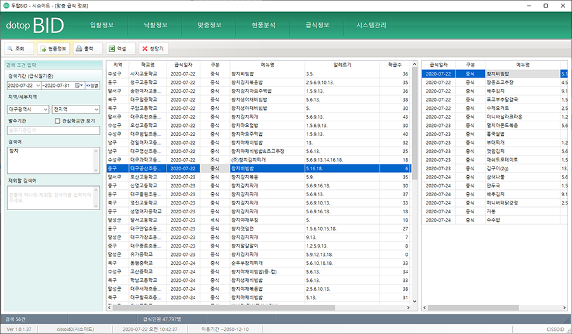Click the 일별 date range button
The image size is (572, 334).
coord(92,85)
